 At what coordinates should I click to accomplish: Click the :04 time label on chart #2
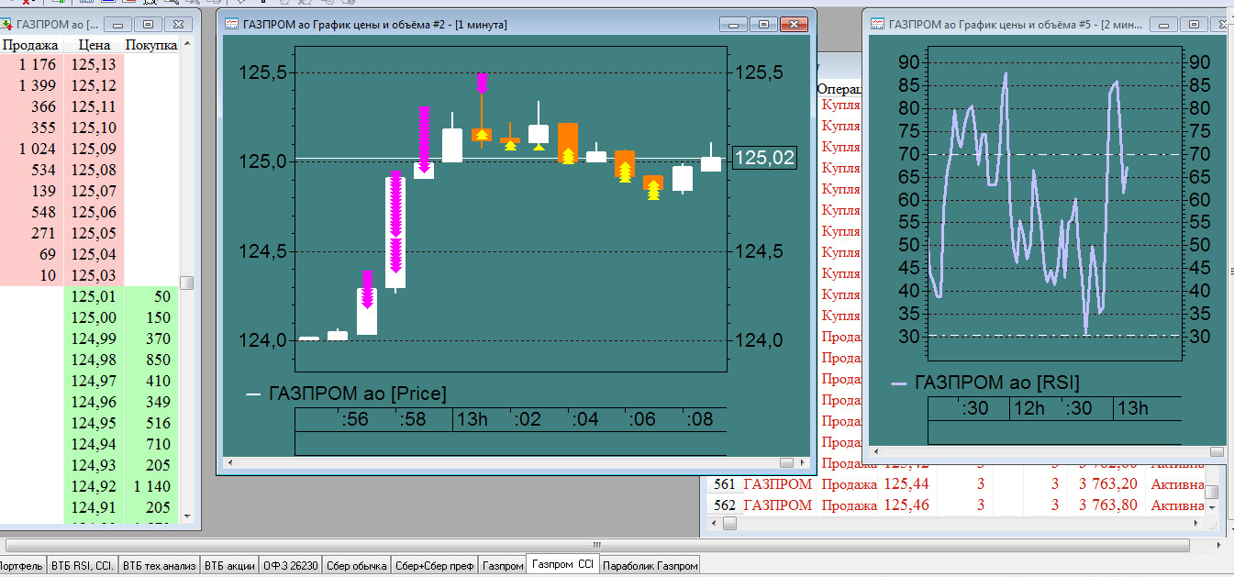(x=584, y=420)
